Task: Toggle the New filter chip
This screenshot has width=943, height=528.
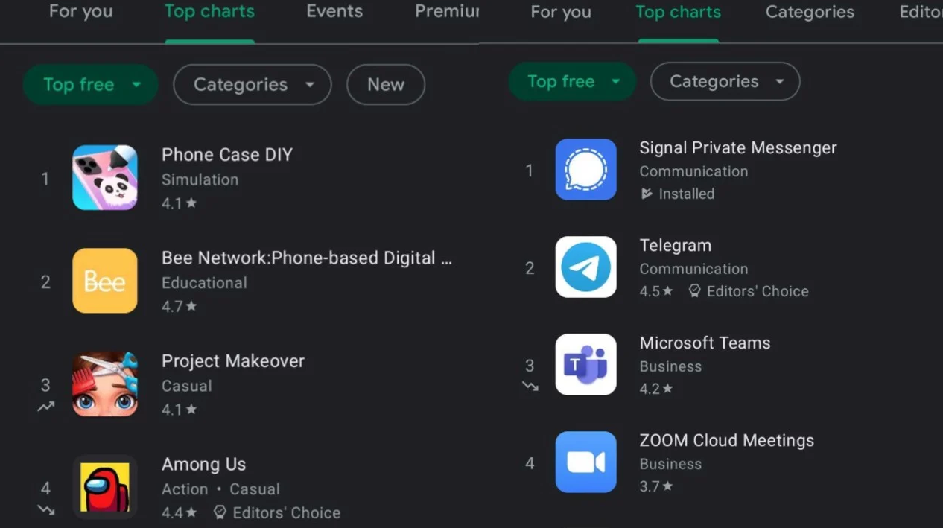Action: click(386, 85)
